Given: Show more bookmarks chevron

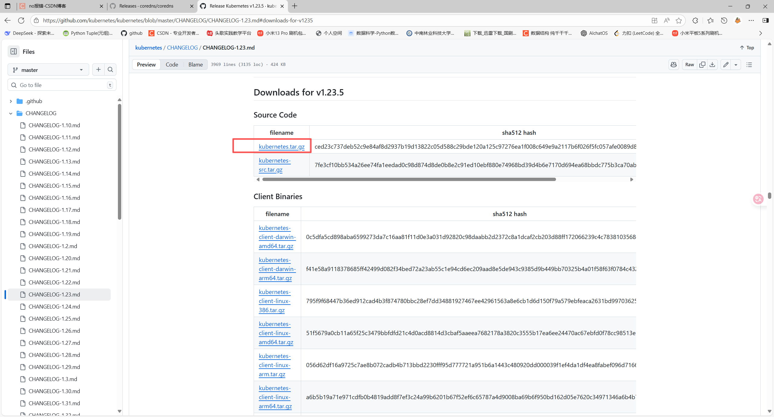Looking at the screenshot, I should [761, 33].
